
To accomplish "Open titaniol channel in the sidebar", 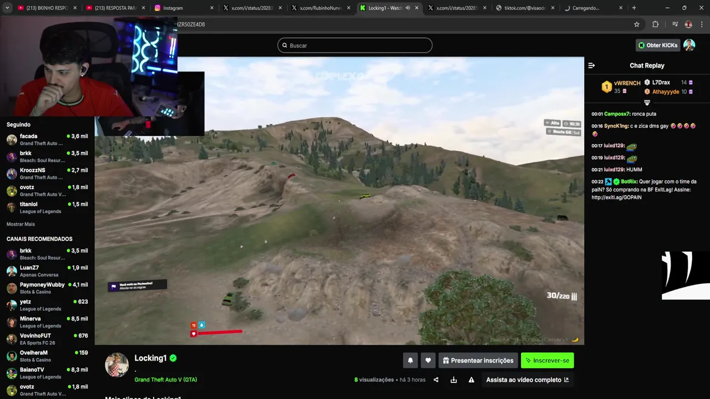I will point(47,208).
